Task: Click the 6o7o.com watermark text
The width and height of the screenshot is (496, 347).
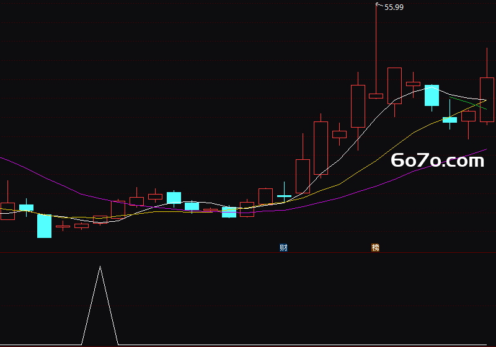Action: [438, 160]
